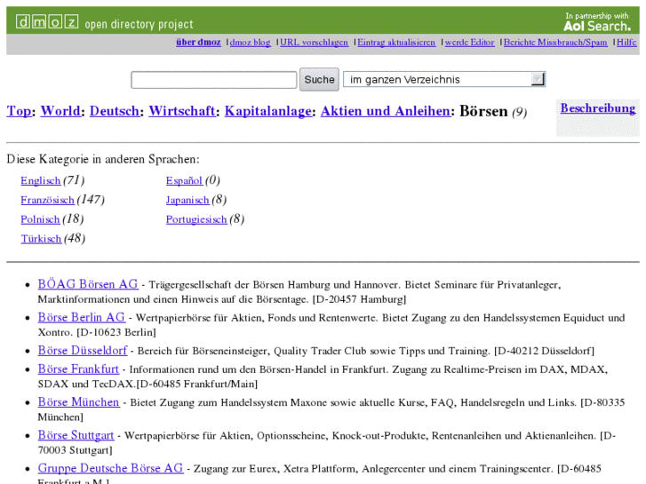Image resolution: width=646 pixels, height=484 pixels.
Task: Open the Hilfe link
Action: click(626, 43)
